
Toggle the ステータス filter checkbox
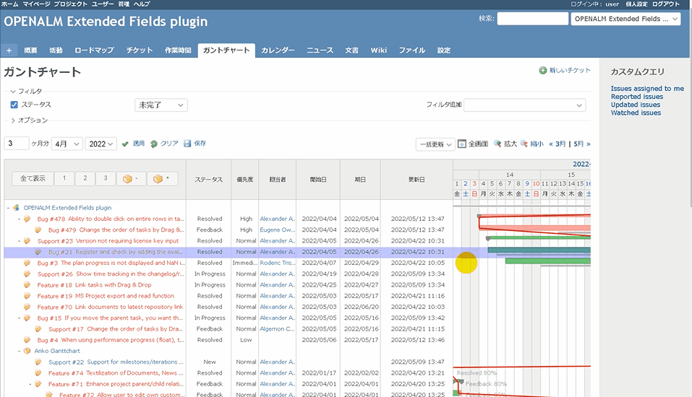tap(14, 105)
